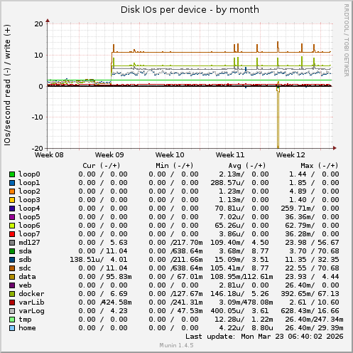The height and width of the screenshot is (353, 353).
Task: Click the 'docker' legend label
Action: (x=31, y=294)
